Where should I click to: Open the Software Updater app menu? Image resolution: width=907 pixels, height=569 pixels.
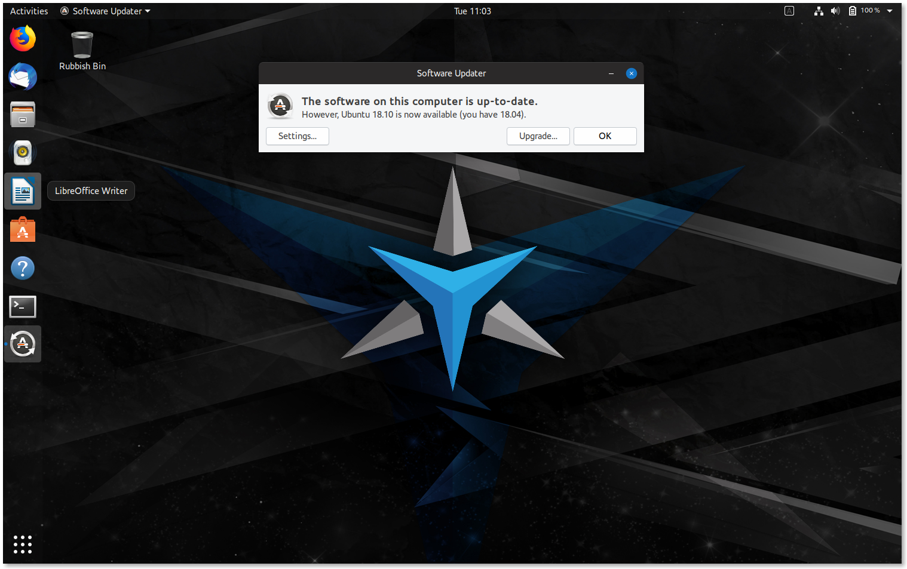point(106,11)
